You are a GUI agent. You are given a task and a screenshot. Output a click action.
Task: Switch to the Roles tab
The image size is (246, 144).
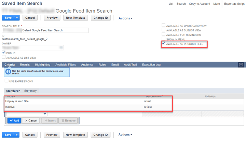tap(102, 65)
